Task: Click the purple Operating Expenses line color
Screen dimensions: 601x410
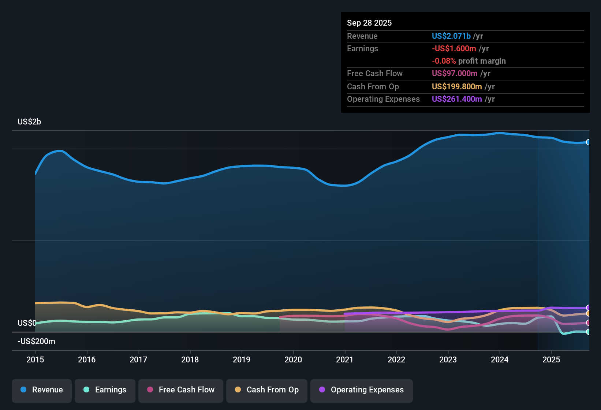Action: tap(476, 310)
